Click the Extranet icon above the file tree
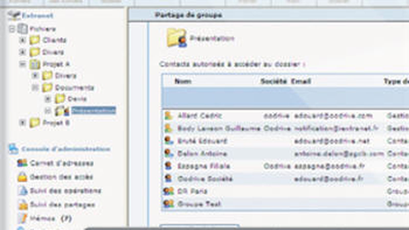 click(14, 15)
